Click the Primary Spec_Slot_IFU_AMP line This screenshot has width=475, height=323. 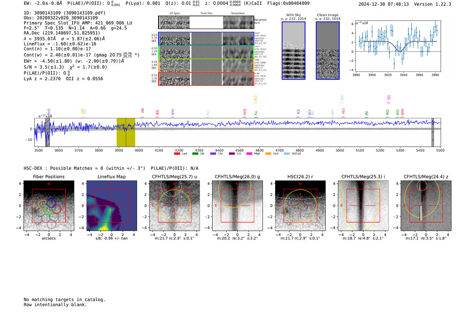tap(78, 23)
